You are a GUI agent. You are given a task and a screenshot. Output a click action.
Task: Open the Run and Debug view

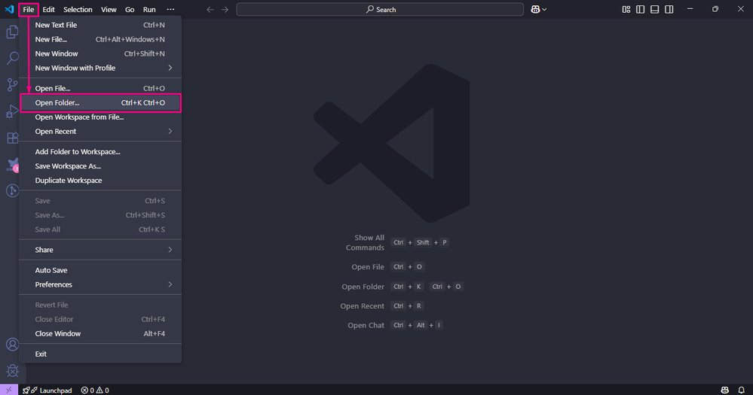click(13, 111)
